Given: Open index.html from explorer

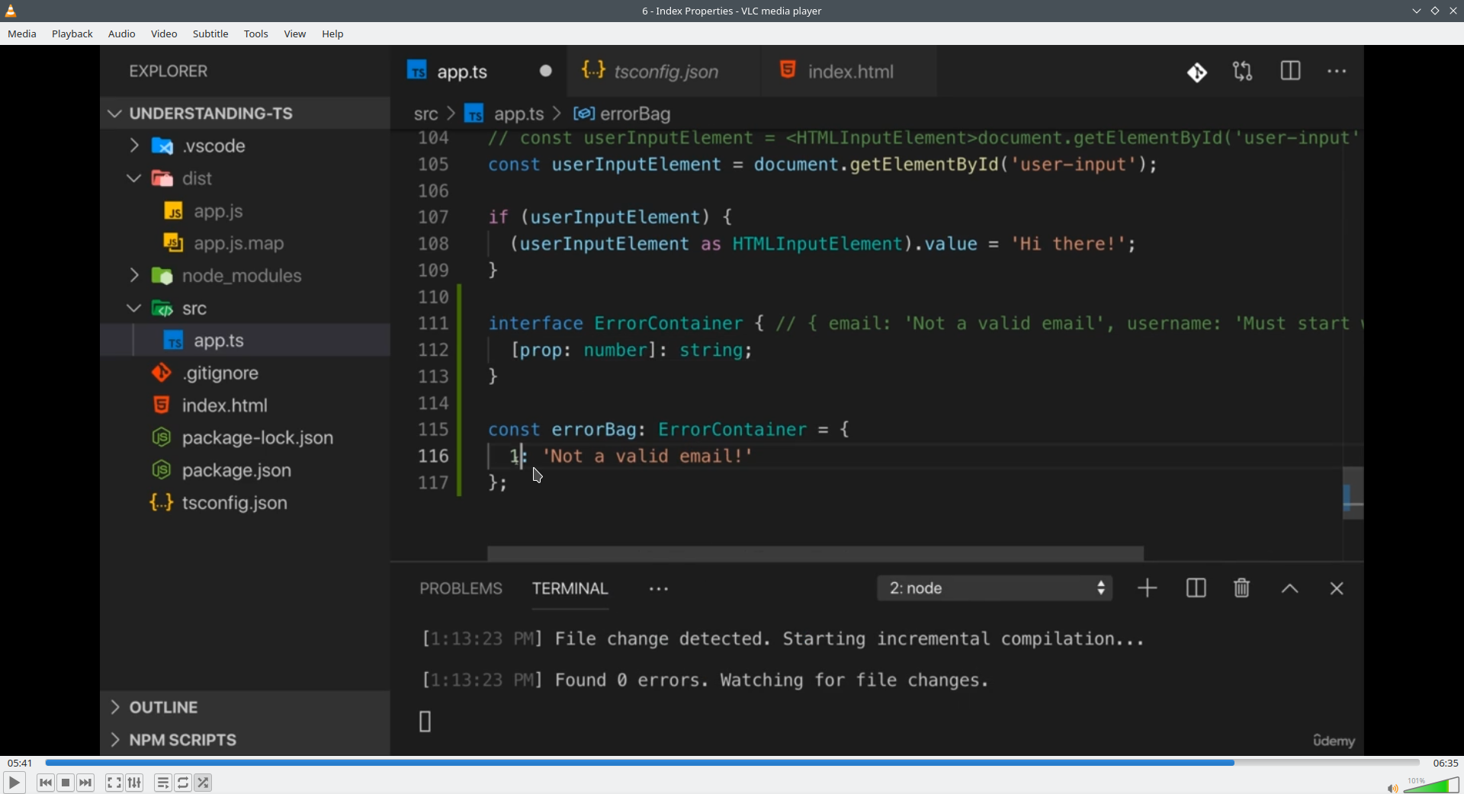Looking at the screenshot, I should click(245, 405).
